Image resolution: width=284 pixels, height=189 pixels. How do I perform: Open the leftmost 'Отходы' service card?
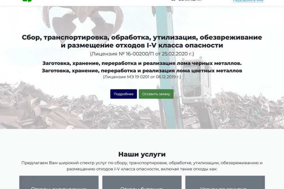tap(59, 182)
